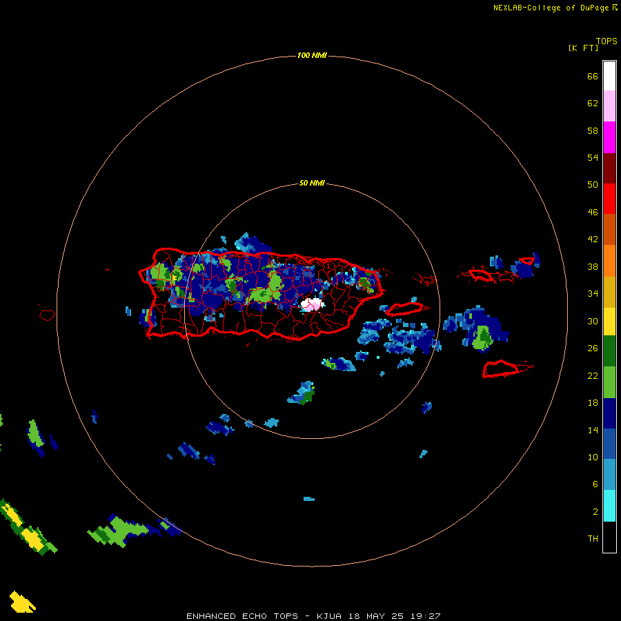Click the light pink swatch at 62 kft
Image resolution: width=621 pixels, height=621 pixels.
pos(609,106)
